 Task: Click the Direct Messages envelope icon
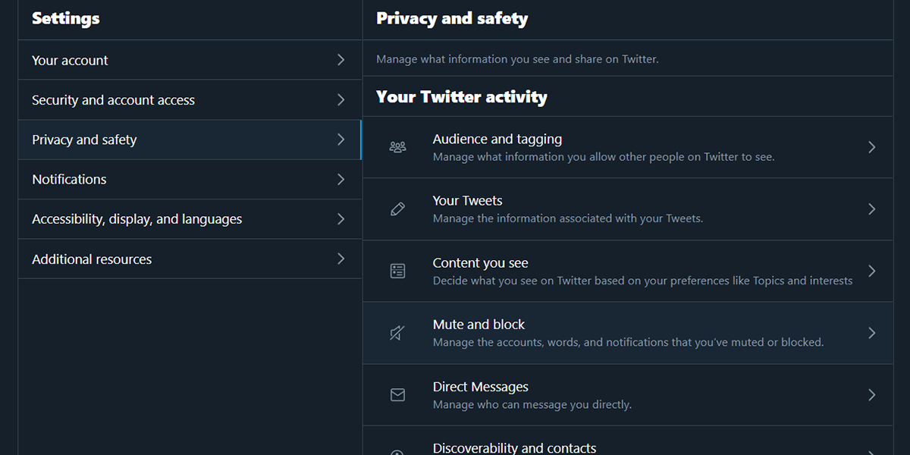(397, 395)
